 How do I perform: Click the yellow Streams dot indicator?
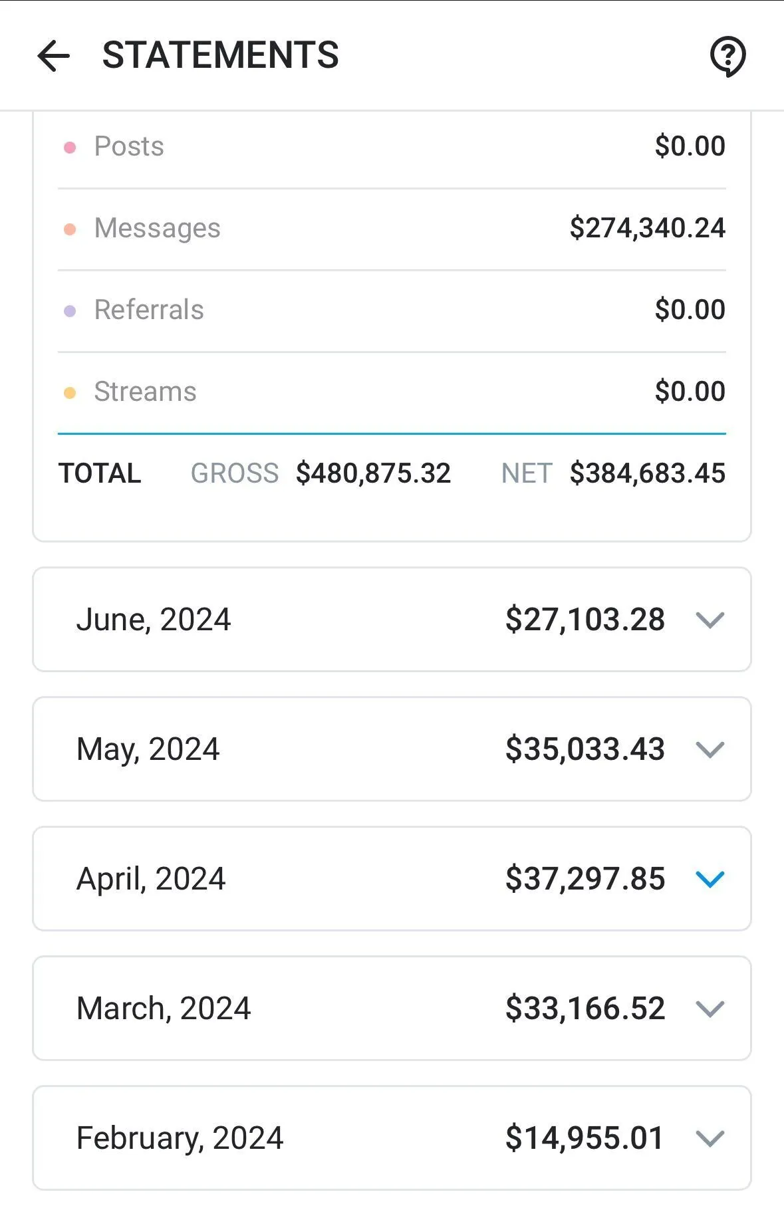[70, 393]
